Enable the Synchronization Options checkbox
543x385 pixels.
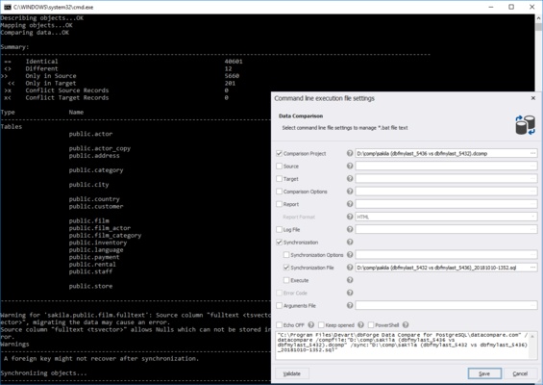[x=286, y=255]
